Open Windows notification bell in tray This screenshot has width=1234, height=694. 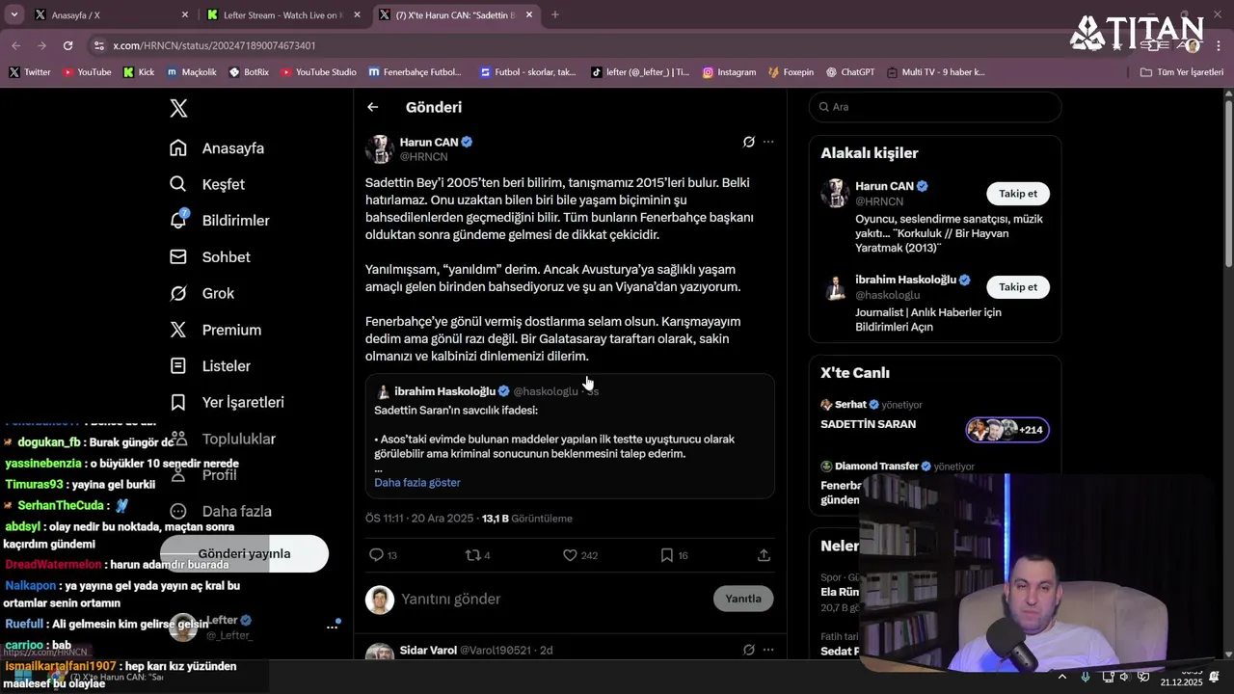(x=1214, y=677)
